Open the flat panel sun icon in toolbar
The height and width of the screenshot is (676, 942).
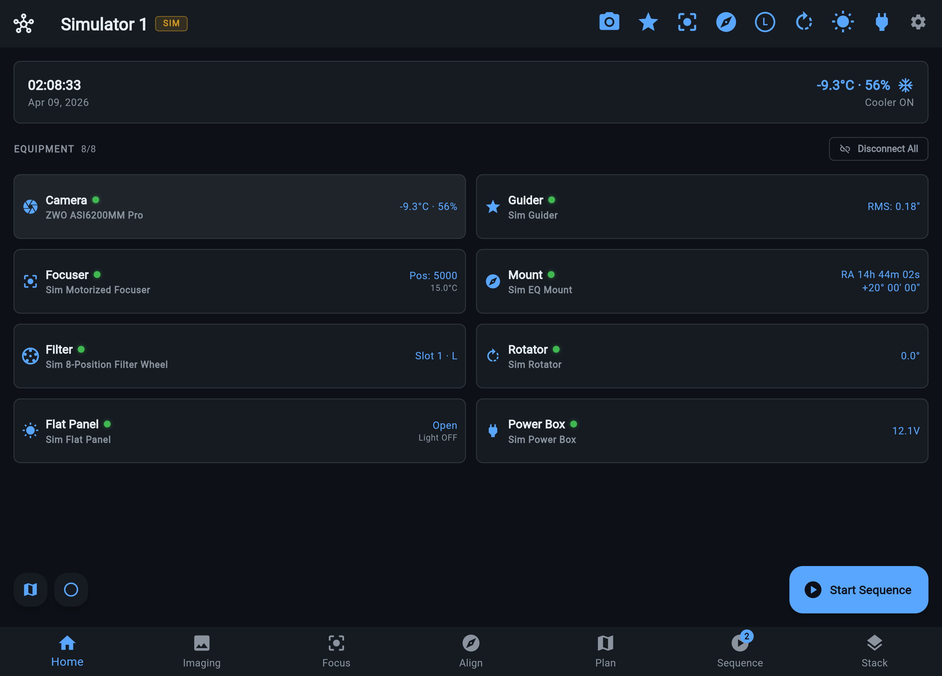(x=843, y=22)
